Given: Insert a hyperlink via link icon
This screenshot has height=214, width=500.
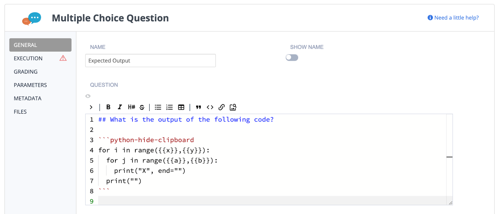Looking at the screenshot, I should point(222,107).
